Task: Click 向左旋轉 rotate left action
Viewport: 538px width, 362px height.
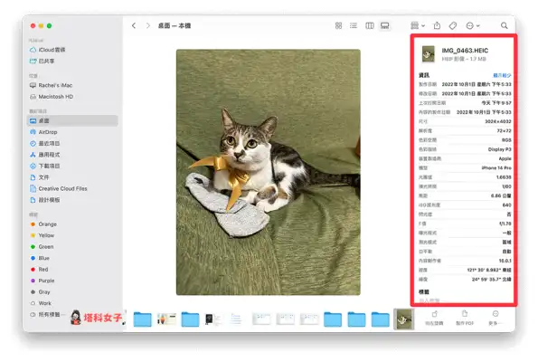Action: pos(434,318)
